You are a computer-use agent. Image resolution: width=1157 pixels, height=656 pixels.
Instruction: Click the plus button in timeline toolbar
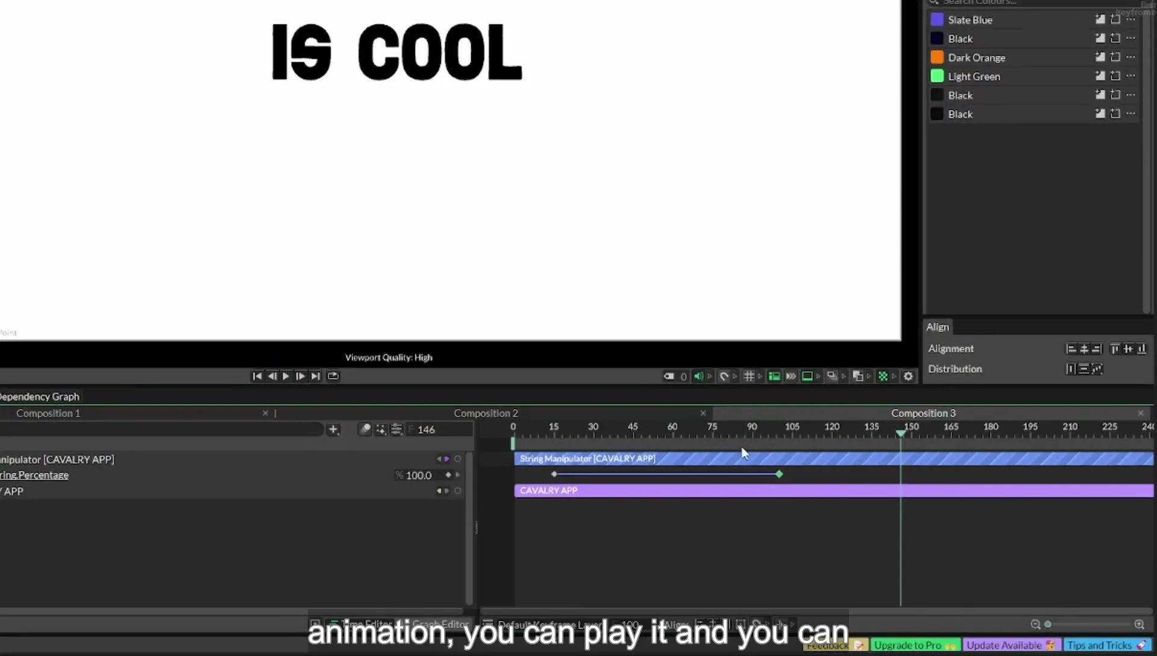click(333, 429)
